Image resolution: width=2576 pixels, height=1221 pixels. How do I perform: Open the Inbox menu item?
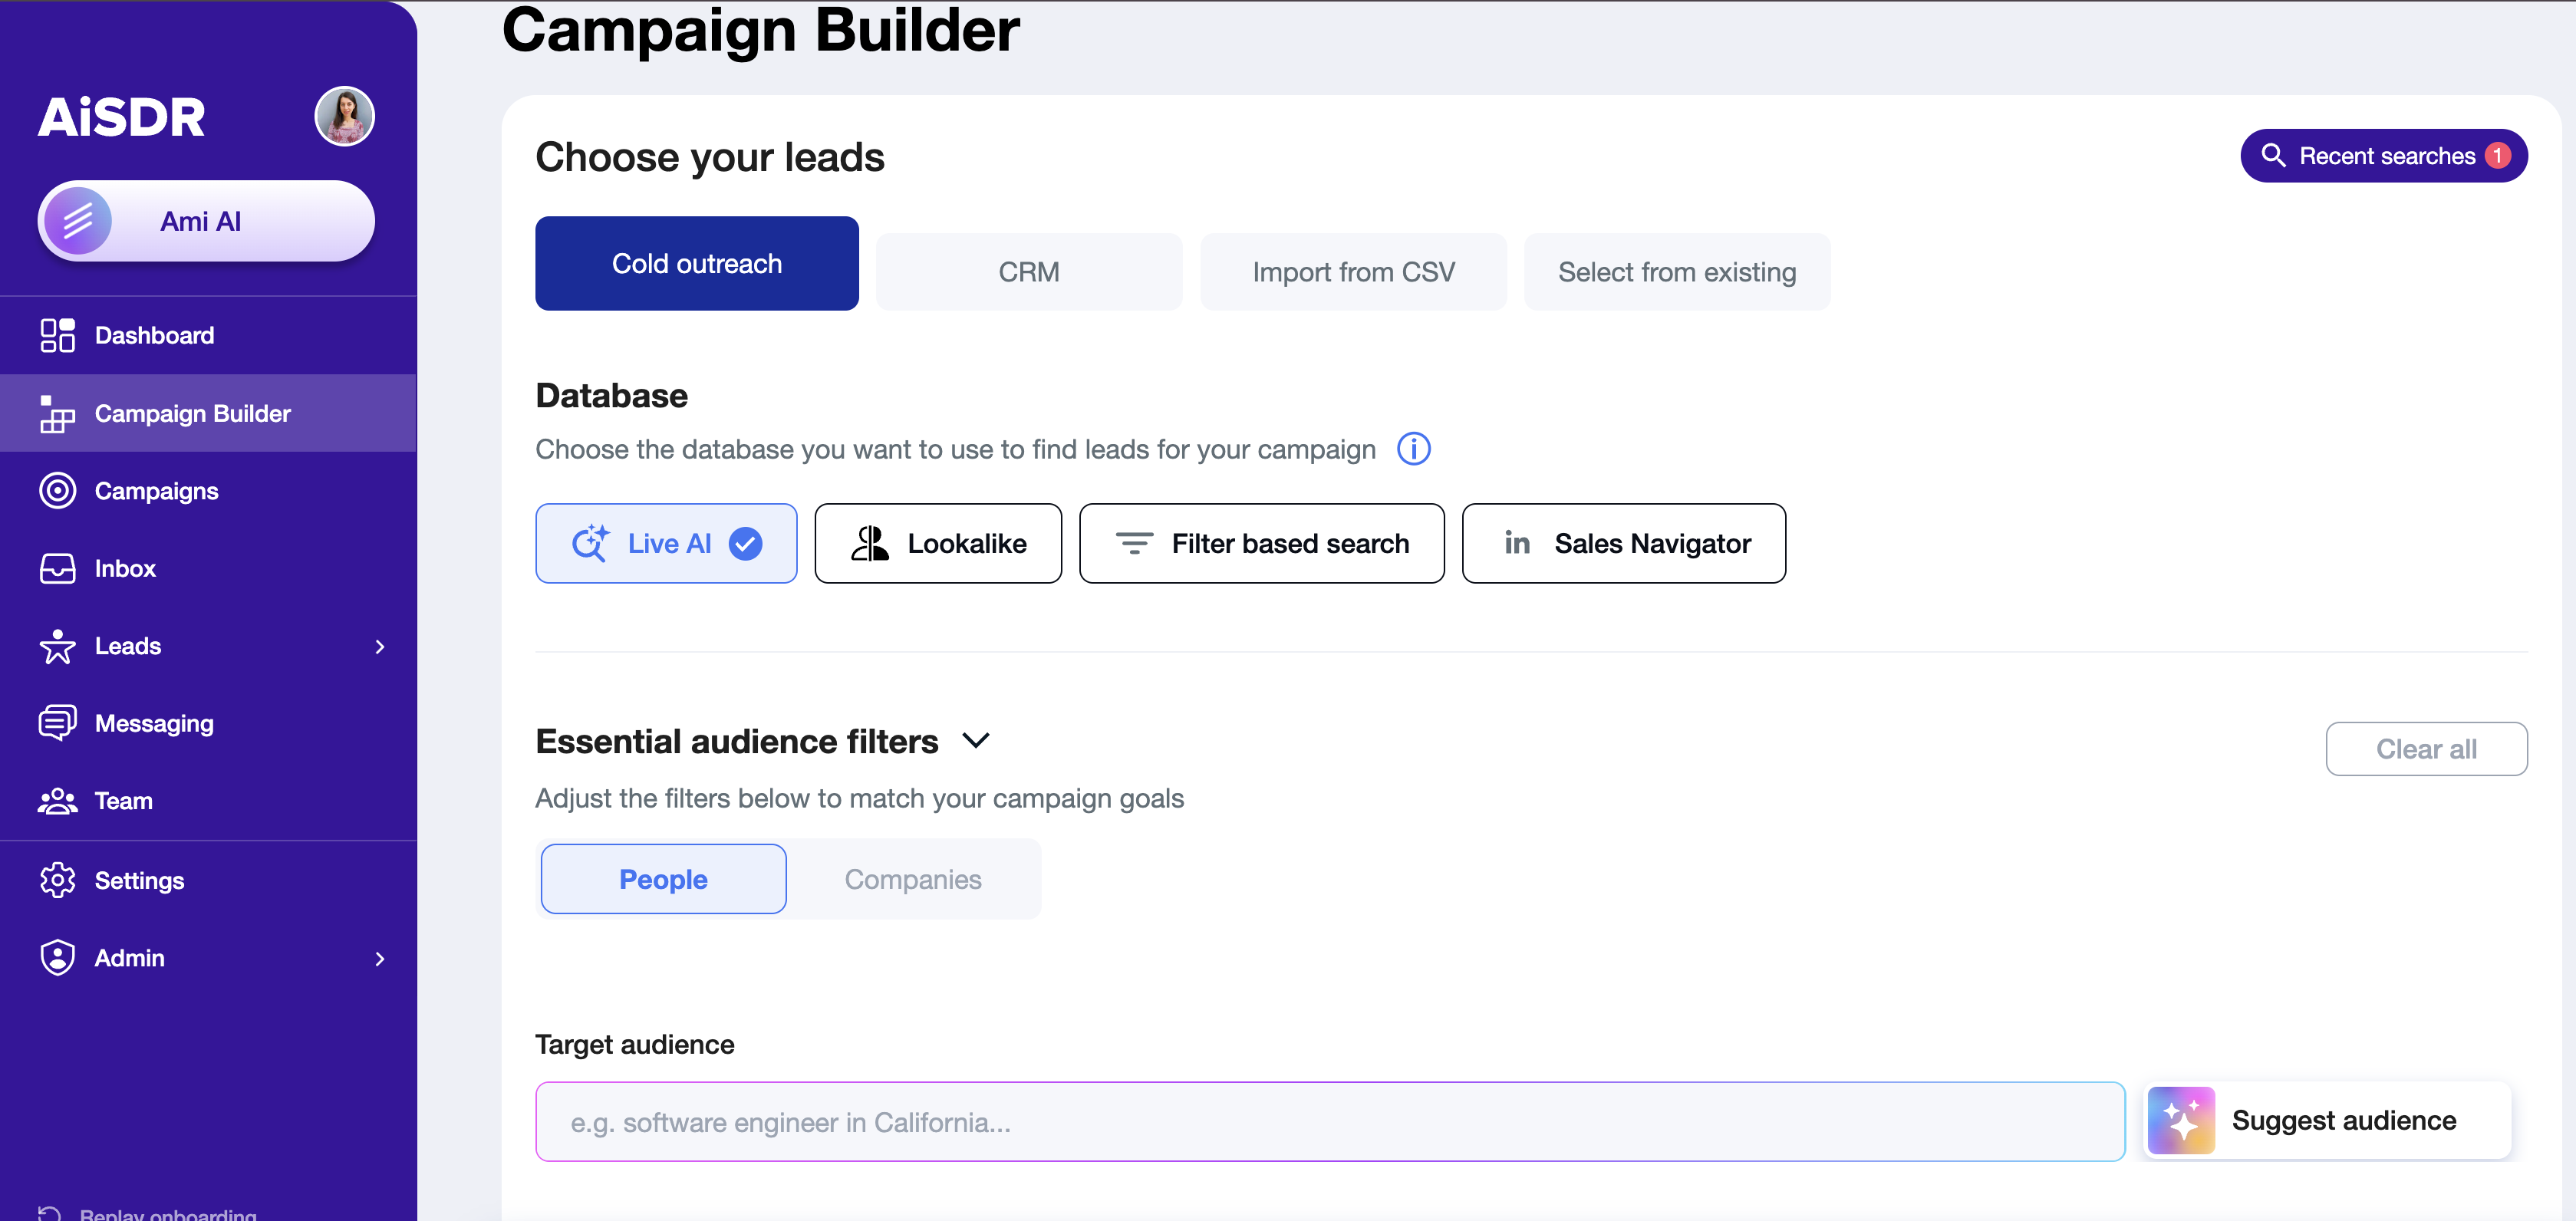(208, 568)
